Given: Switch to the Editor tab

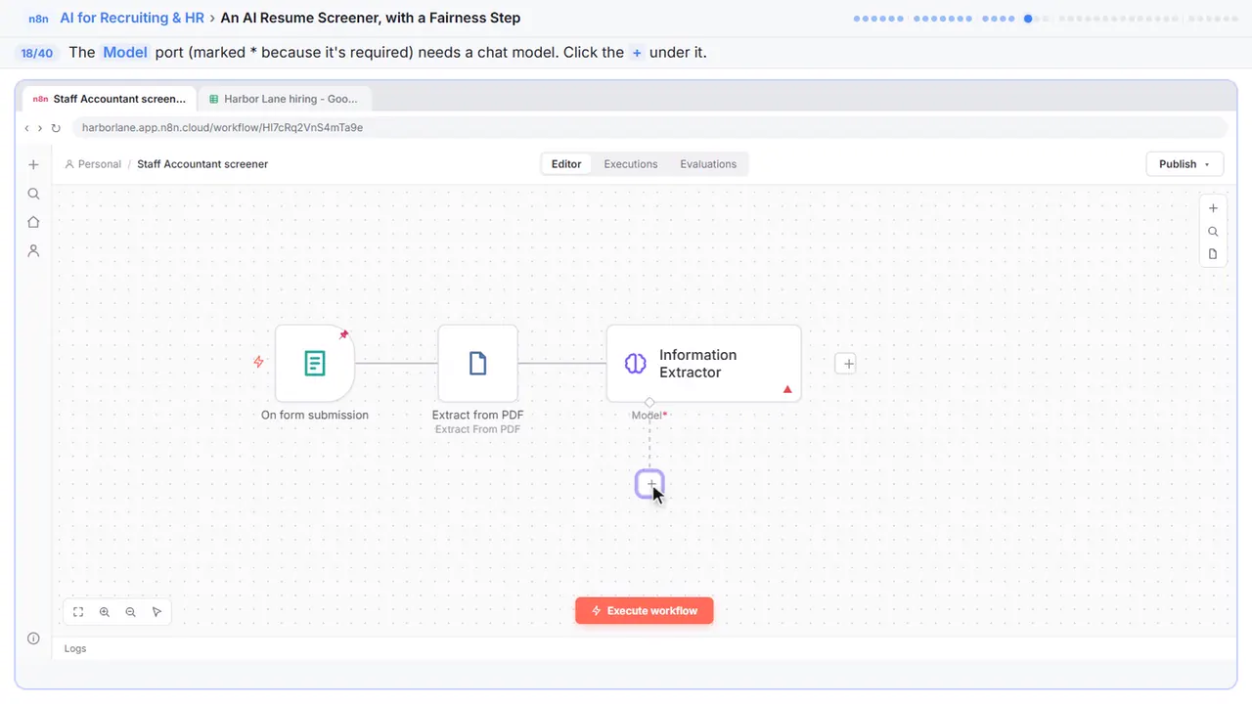Looking at the screenshot, I should (x=566, y=164).
